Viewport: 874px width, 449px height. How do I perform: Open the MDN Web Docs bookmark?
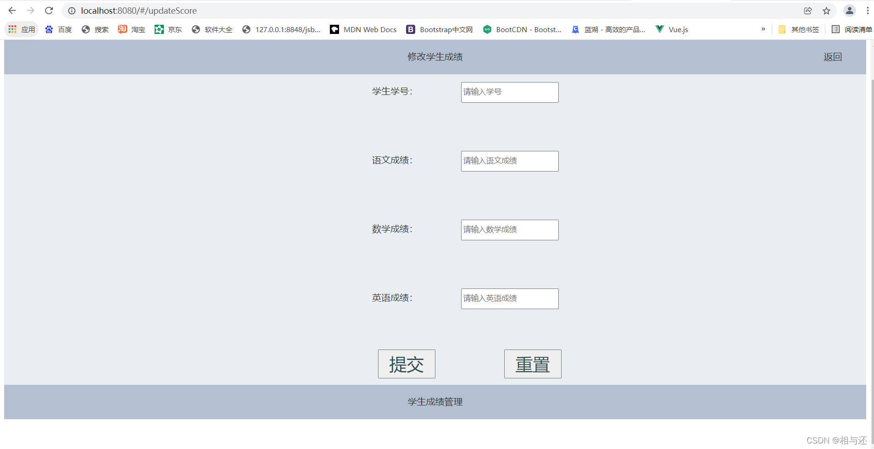[363, 29]
